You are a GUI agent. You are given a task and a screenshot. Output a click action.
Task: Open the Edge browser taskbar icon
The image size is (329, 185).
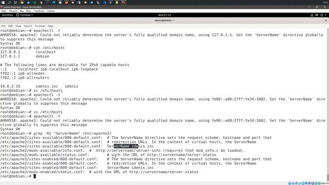(53, 3)
